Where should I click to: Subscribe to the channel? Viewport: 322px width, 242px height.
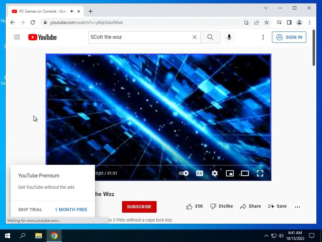139,207
